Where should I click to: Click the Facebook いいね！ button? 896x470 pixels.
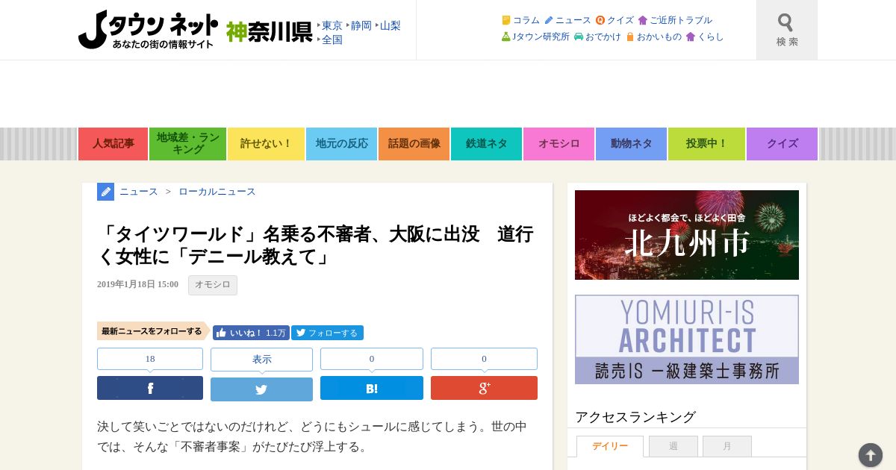pos(251,333)
